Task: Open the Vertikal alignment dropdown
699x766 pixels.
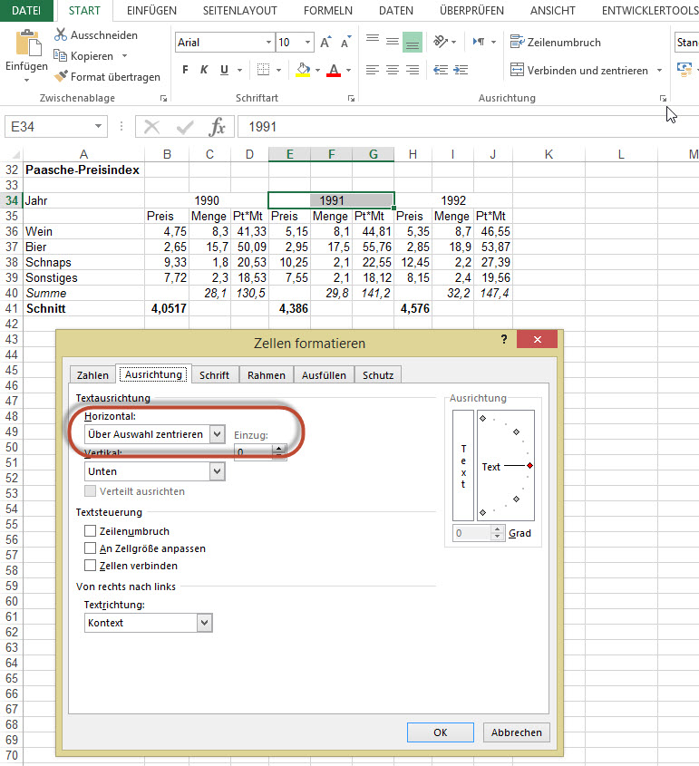Action: pyautogui.click(x=217, y=471)
